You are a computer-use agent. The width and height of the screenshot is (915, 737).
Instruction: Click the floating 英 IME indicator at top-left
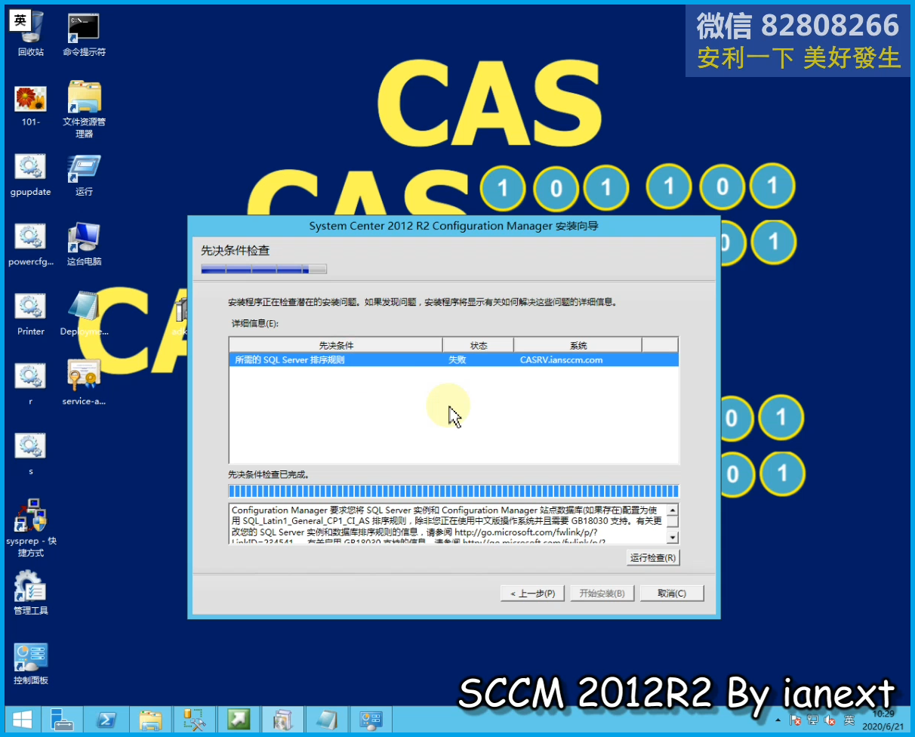tap(20, 21)
